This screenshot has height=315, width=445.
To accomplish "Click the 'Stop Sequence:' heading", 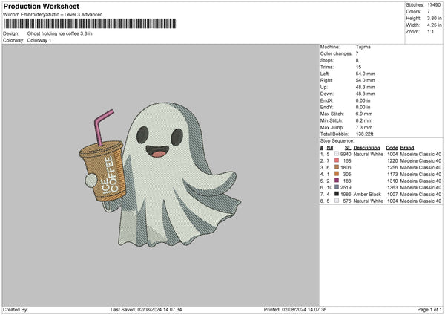I will [337, 140].
